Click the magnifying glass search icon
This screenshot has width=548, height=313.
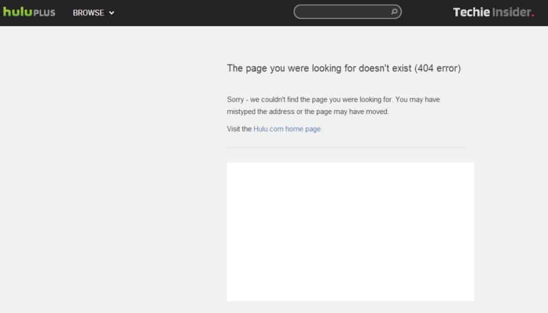(x=394, y=11)
